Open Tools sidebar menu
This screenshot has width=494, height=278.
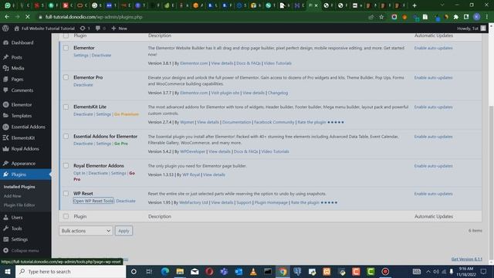point(16,229)
